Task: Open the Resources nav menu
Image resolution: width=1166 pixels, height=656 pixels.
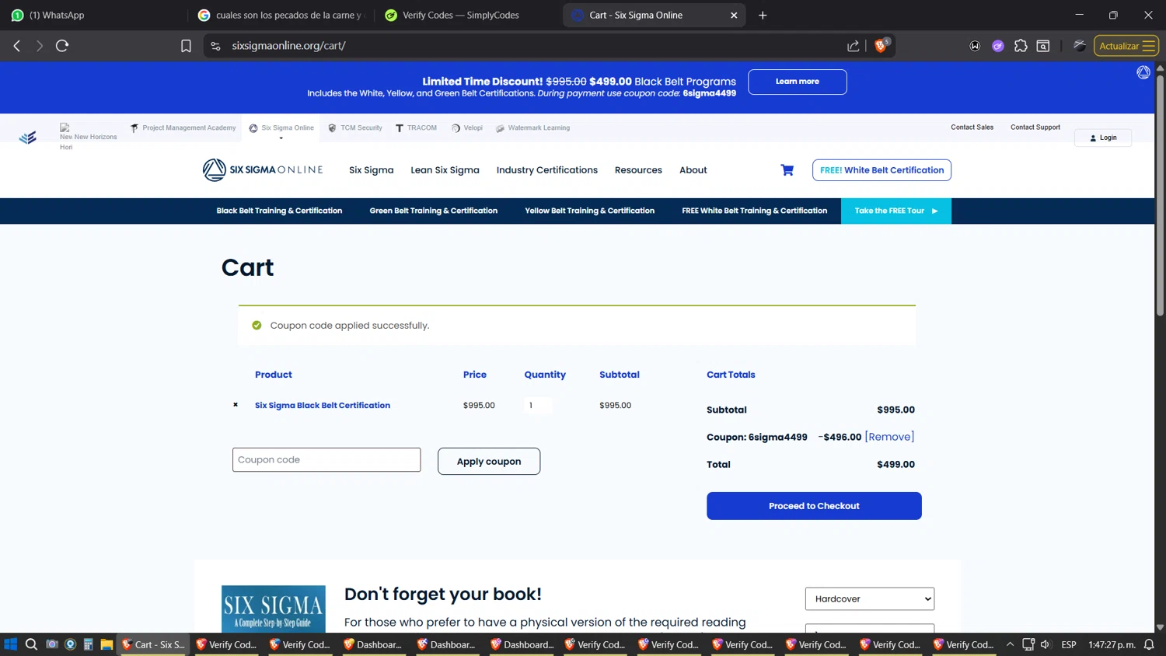Action: [638, 170]
